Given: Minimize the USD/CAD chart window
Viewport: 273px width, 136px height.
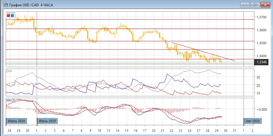Looking at the screenshot, I should click(x=245, y=5).
